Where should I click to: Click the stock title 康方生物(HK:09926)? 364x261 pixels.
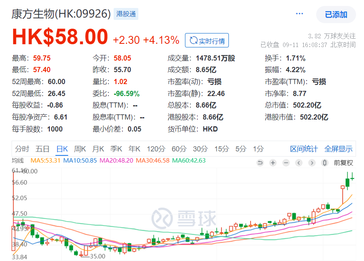click(x=61, y=14)
